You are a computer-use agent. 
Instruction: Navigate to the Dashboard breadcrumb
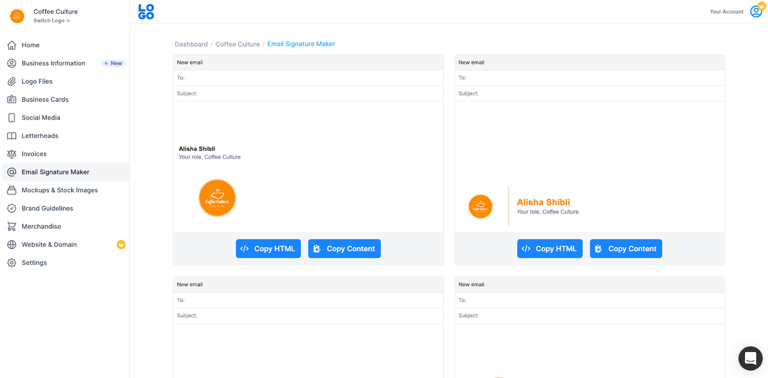(x=191, y=44)
